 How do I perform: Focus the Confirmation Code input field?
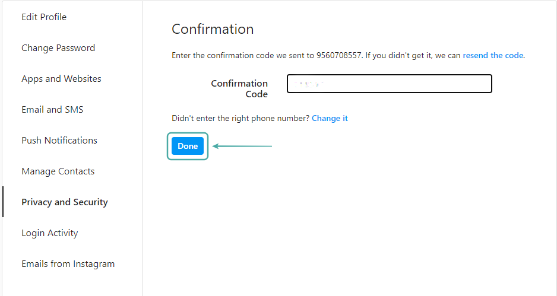(x=390, y=84)
